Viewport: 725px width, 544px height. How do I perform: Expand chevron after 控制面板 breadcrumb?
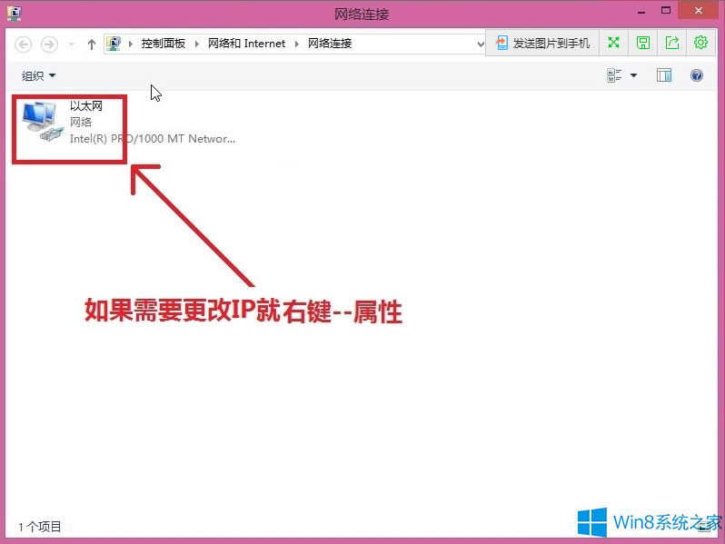click(197, 44)
